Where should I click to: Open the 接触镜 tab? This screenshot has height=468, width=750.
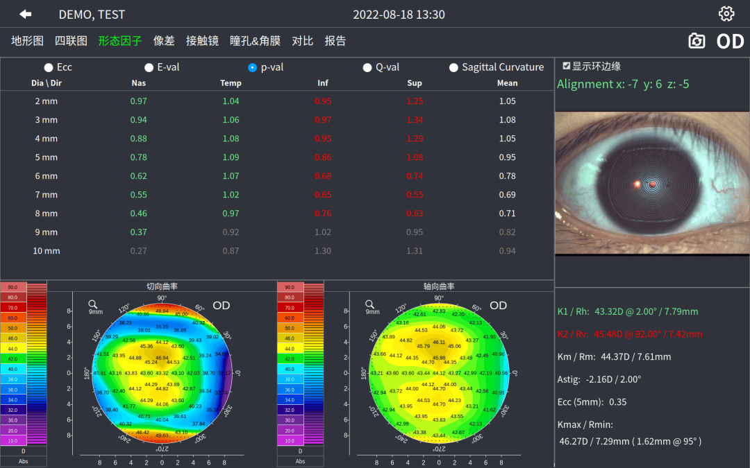point(202,41)
